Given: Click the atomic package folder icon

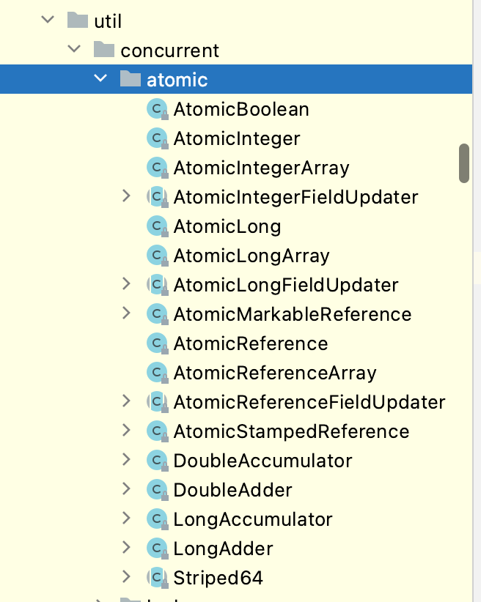Looking at the screenshot, I should 130,80.
